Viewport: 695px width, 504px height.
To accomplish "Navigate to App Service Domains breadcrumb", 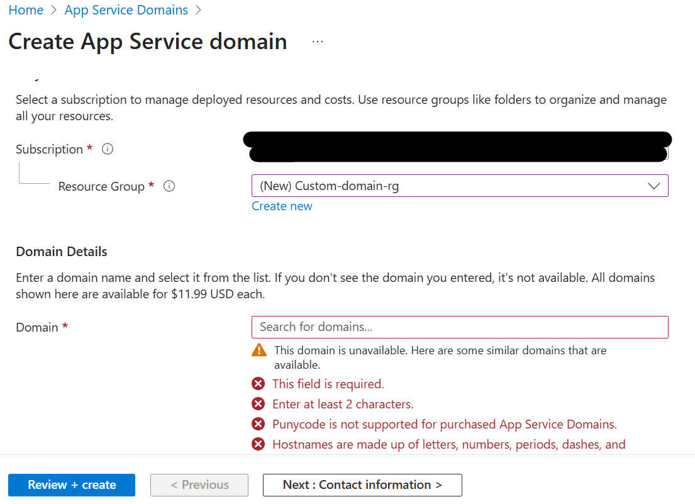I will pos(126,9).
